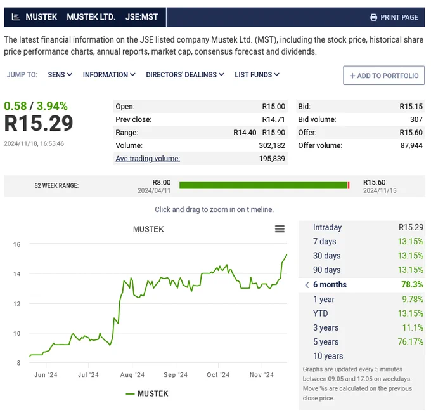Screen dimensions: 431x415
Task: Click the printer icon in header
Action: coord(373,17)
